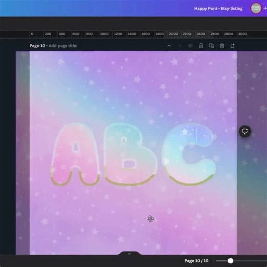Rename design title Happy Font - Etsy listing
The image size is (267, 267).
tap(218, 9)
